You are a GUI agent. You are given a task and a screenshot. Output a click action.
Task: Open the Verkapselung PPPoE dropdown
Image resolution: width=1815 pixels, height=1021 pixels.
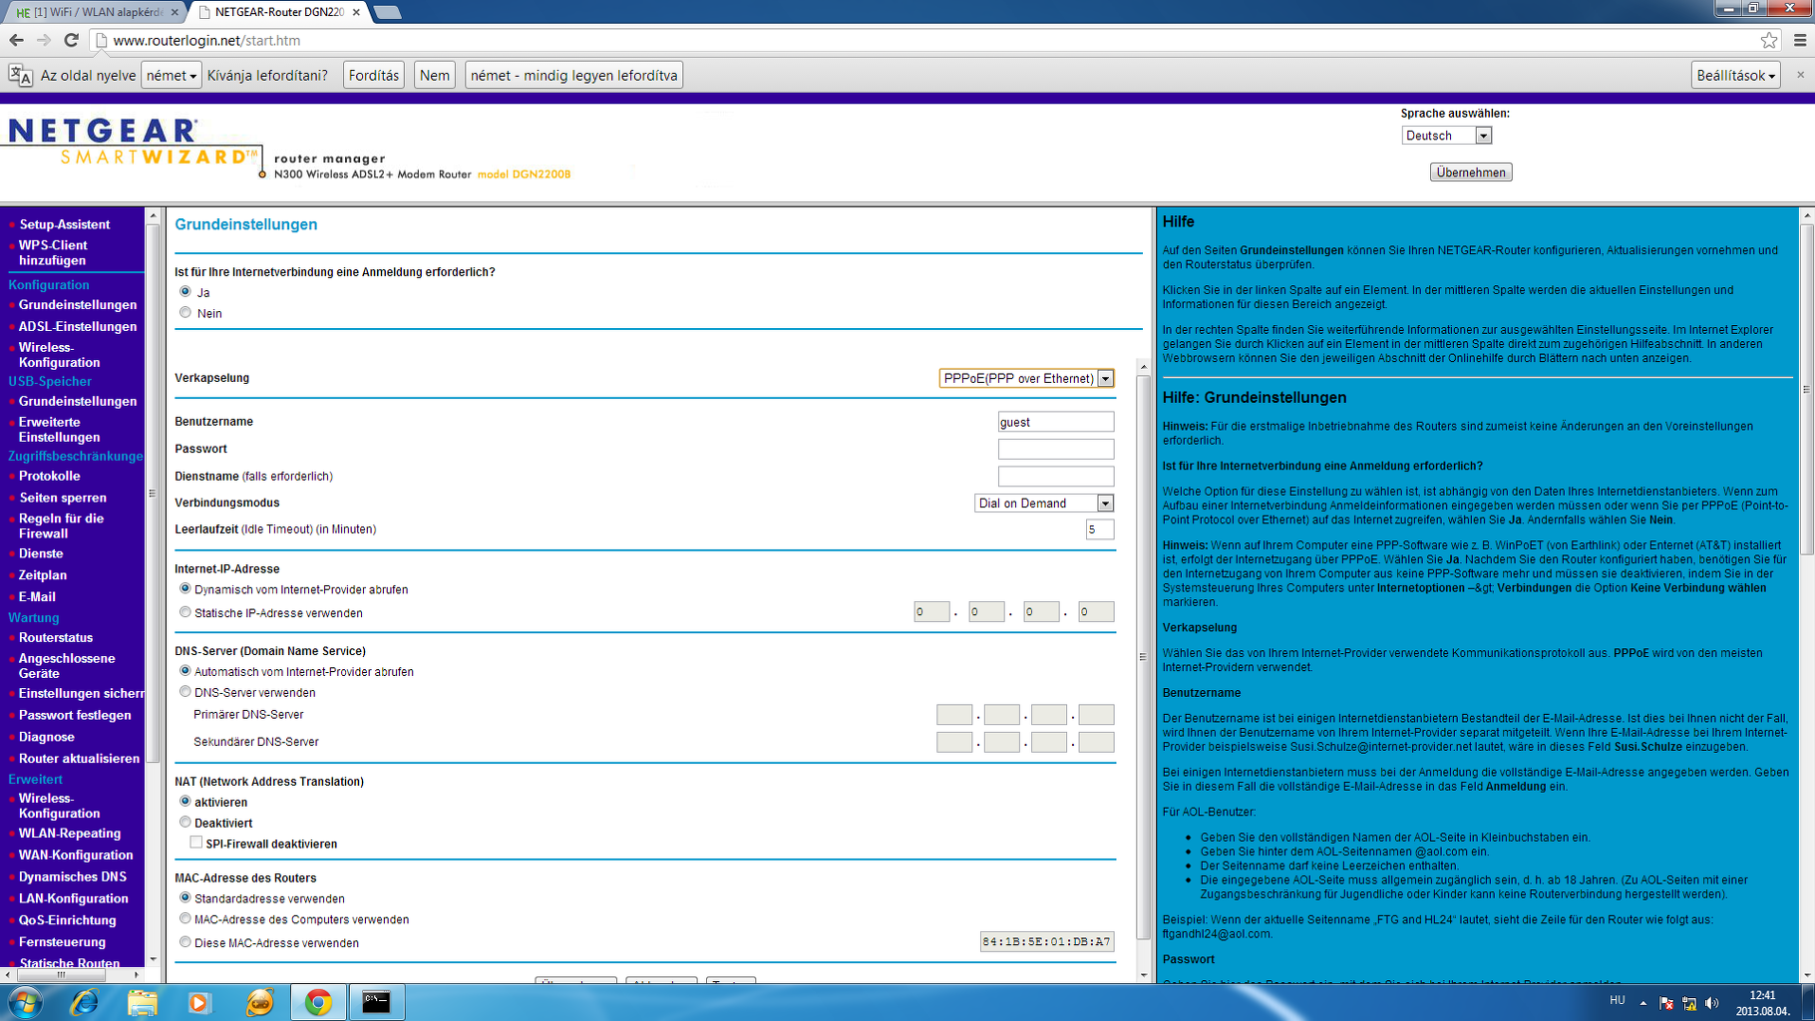point(1026,378)
